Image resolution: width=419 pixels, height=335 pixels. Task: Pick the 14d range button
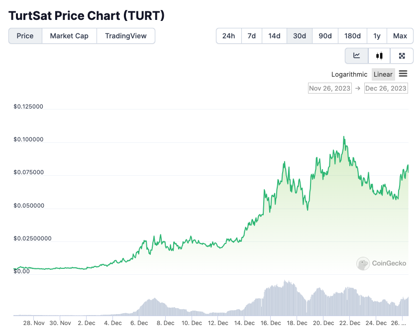[x=274, y=36]
